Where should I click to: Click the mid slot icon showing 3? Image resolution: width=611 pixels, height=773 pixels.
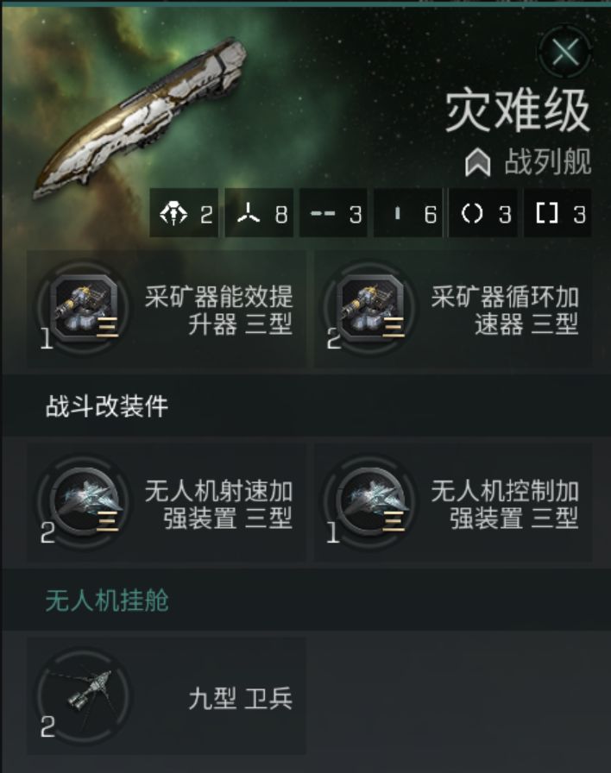coord(323,214)
